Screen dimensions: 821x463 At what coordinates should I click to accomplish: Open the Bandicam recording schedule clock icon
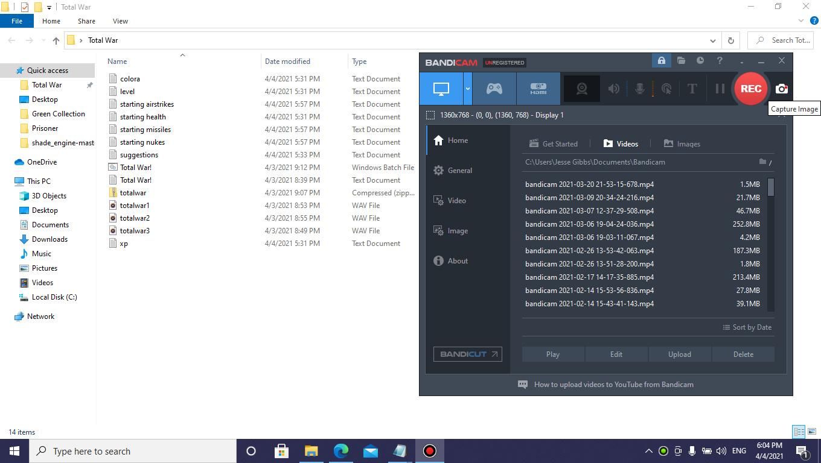pos(700,61)
